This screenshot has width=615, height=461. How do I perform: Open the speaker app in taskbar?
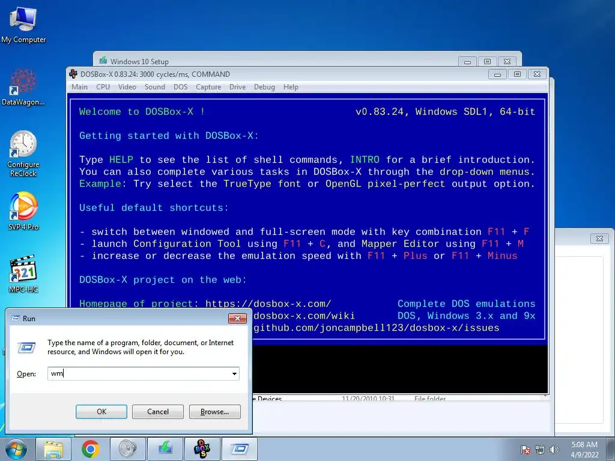click(127, 449)
